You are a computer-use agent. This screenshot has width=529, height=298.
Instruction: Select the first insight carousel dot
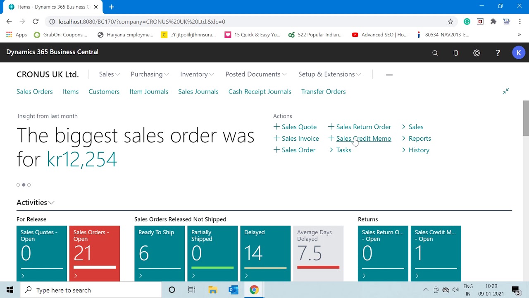(x=18, y=185)
